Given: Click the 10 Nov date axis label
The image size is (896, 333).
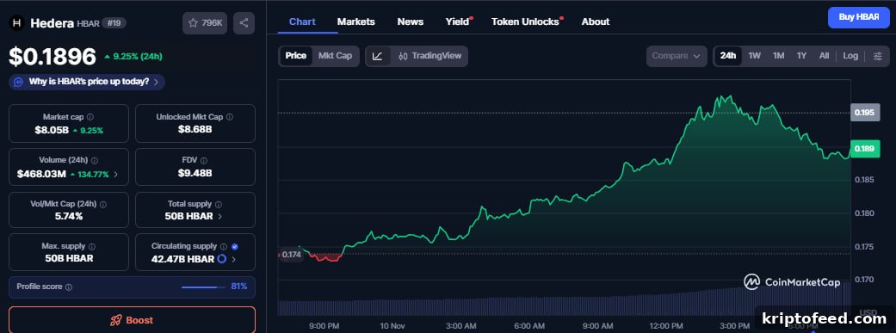Looking at the screenshot, I should pyautogui.click(x=392, y=325).
